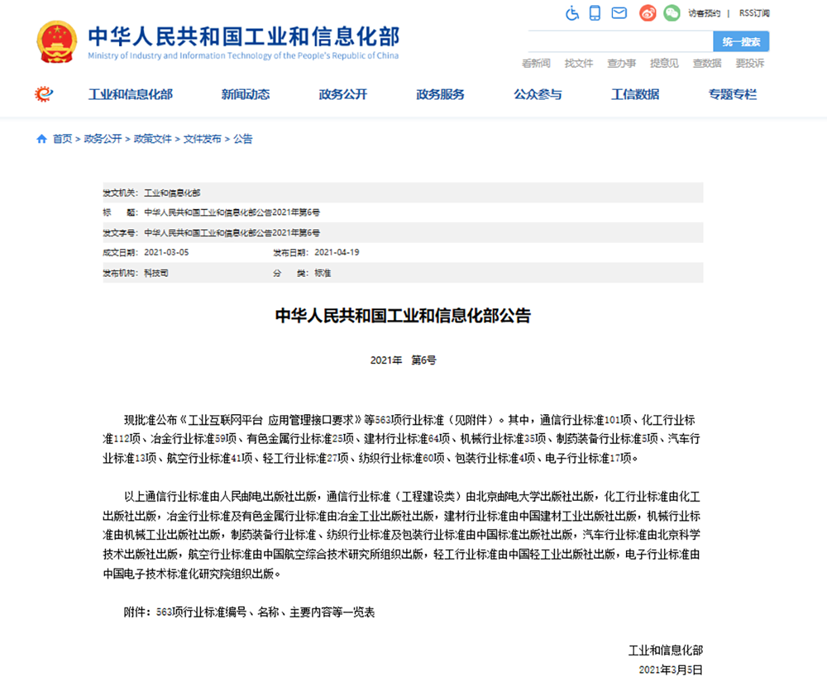Focus the search input field
This screenshot has height=691, width=827.
coord(620,41)
